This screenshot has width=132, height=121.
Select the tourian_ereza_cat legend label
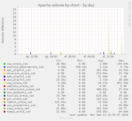(x=20, y=96)
